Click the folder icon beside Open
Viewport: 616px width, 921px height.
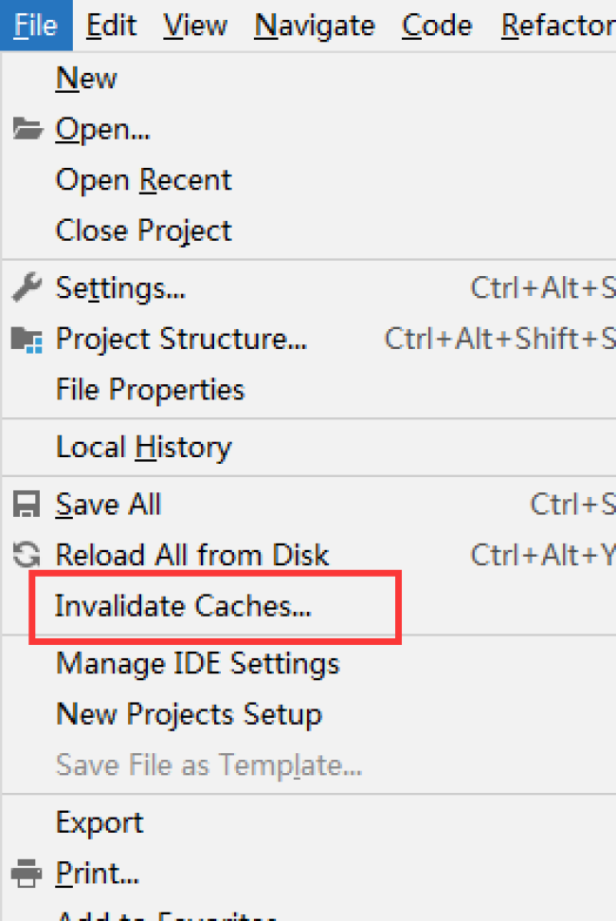click(x=27, y=129)
